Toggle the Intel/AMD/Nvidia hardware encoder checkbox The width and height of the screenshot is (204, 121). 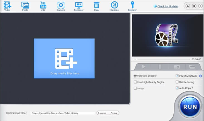tap(177, 76)
